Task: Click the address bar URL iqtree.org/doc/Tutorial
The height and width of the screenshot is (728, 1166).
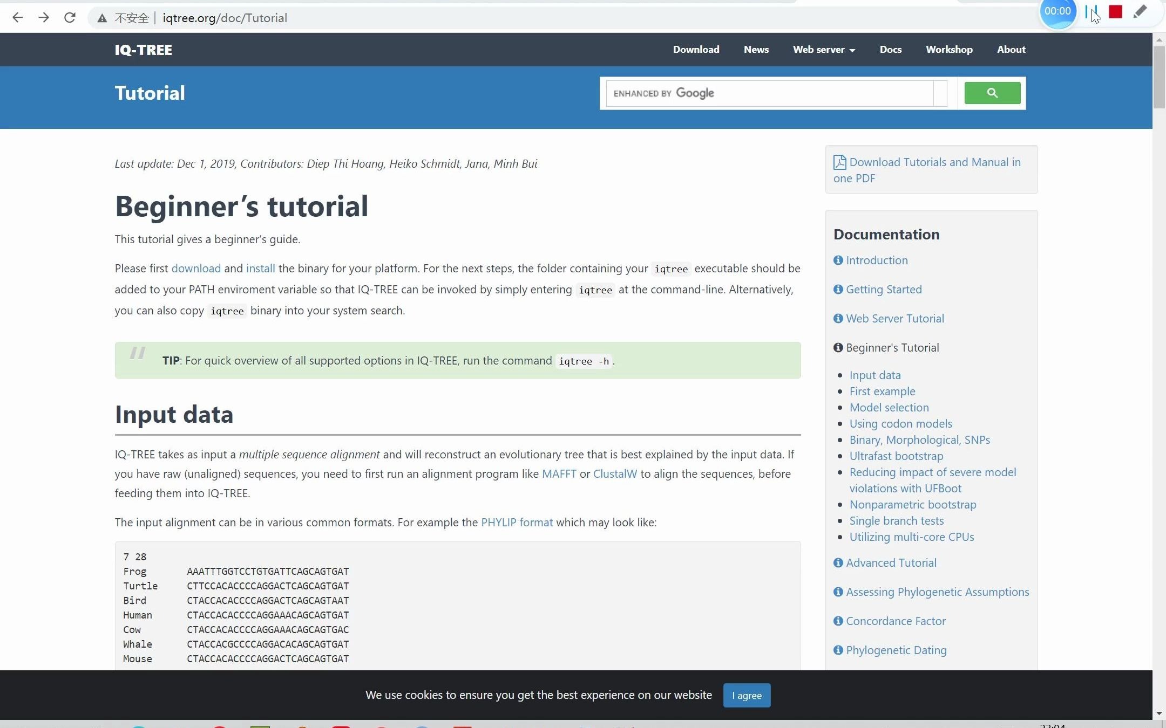Action: 225,18
